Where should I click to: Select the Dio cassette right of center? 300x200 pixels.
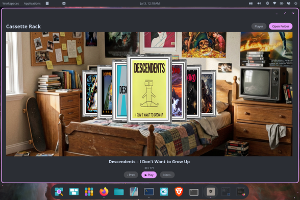[x=179, y=91]
